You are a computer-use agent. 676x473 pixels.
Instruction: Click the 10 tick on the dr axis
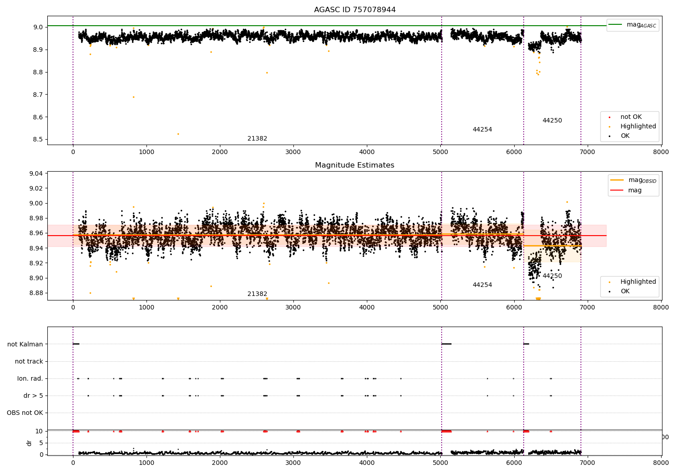pos(39,431)
